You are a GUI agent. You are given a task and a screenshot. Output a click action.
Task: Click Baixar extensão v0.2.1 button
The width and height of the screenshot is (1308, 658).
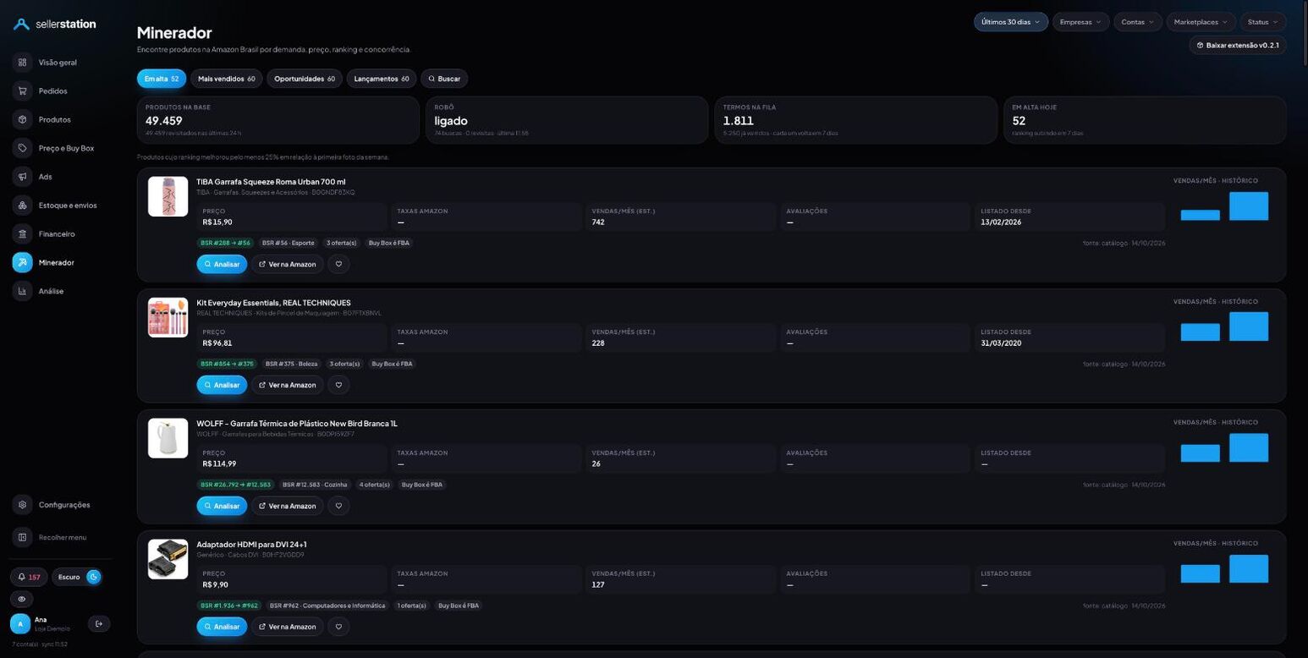coord(1238,45)
